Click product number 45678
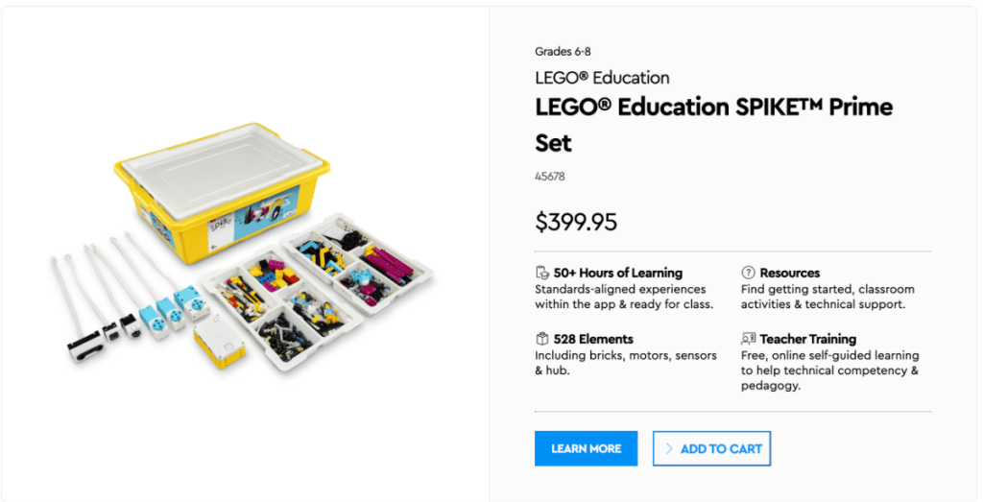The width and height of the screenshot is (983, 502). pyautogui.click(x=549, y=177)
